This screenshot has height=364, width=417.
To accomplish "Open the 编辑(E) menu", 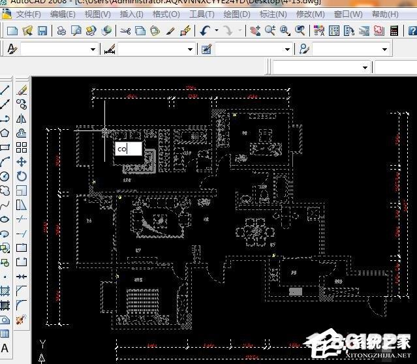I will point(63,14).
